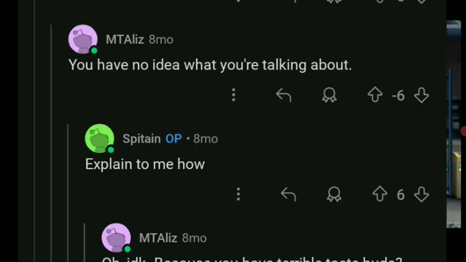
Task: Reply to MTAliz's "no idea" comment
Action: [x=284, y=95]
